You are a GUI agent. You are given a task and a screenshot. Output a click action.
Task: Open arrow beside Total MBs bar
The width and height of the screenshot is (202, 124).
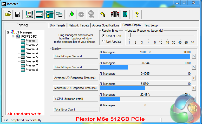click(x=194, y=67)
